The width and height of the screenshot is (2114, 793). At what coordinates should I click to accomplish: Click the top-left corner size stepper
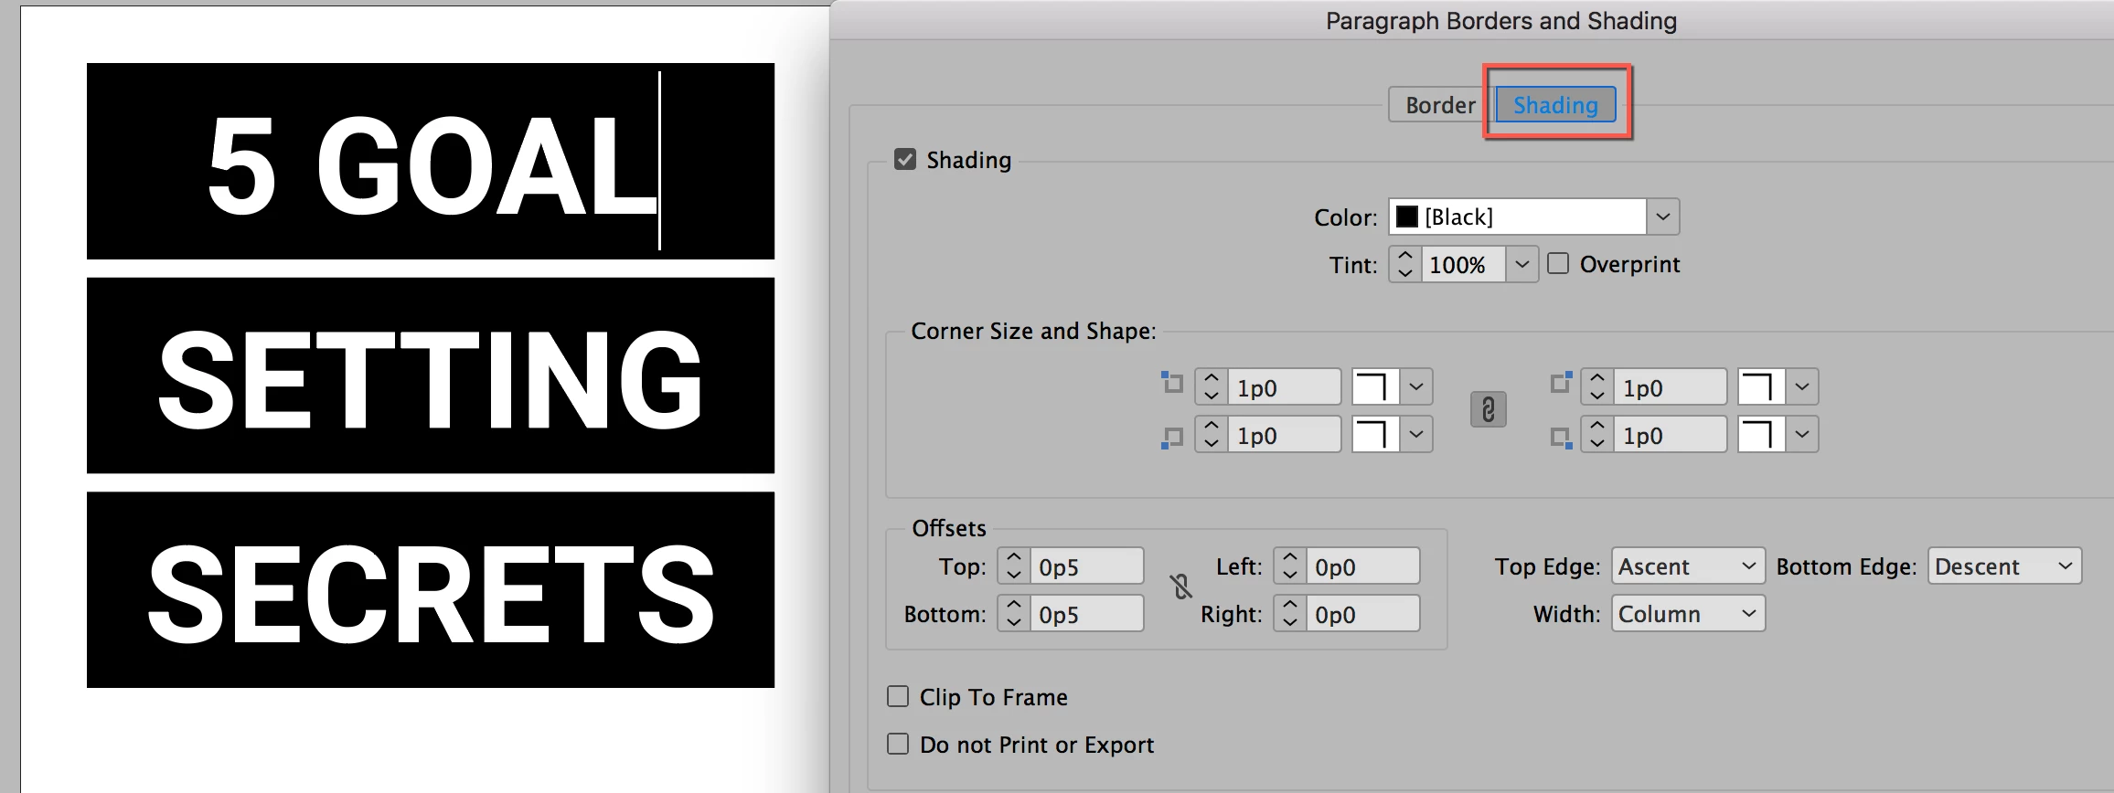(x=1212, y=386)
